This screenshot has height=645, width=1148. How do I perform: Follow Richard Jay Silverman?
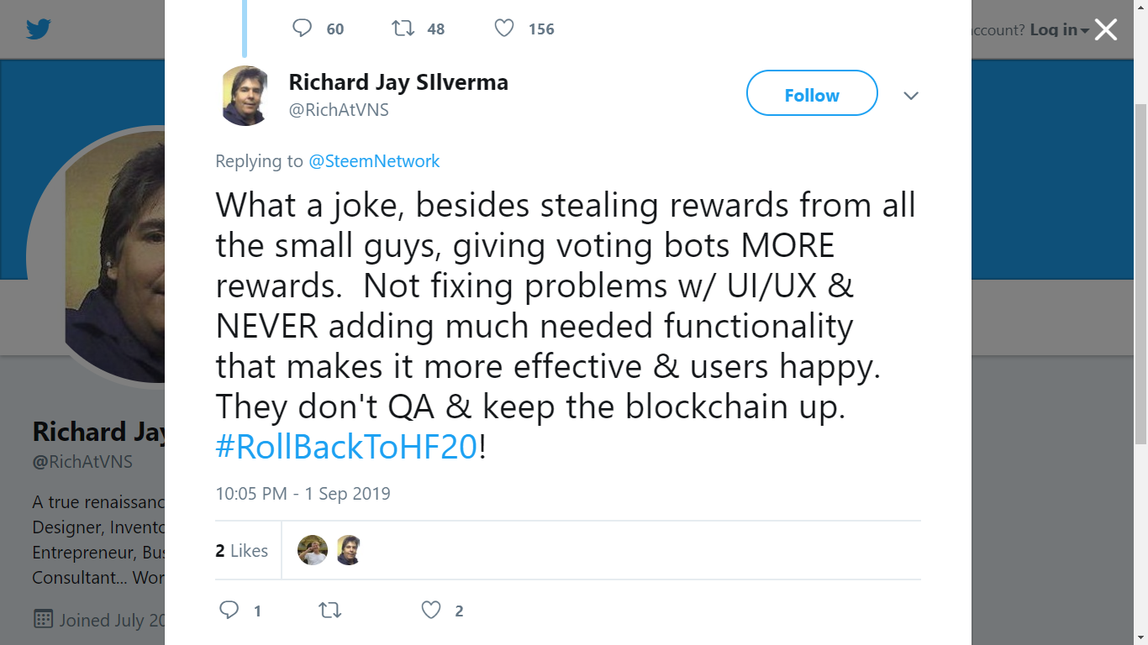click(x=812, y=95)
